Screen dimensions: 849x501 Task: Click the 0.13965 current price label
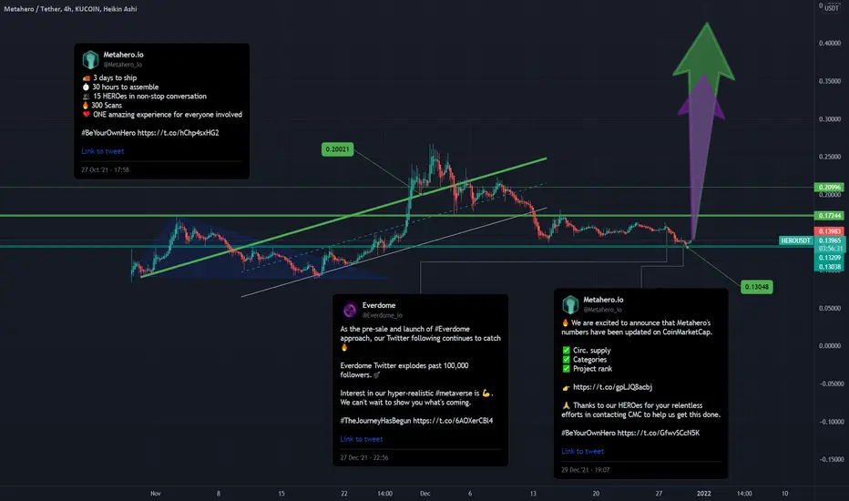pyautogui.click(x=829, y=240)
